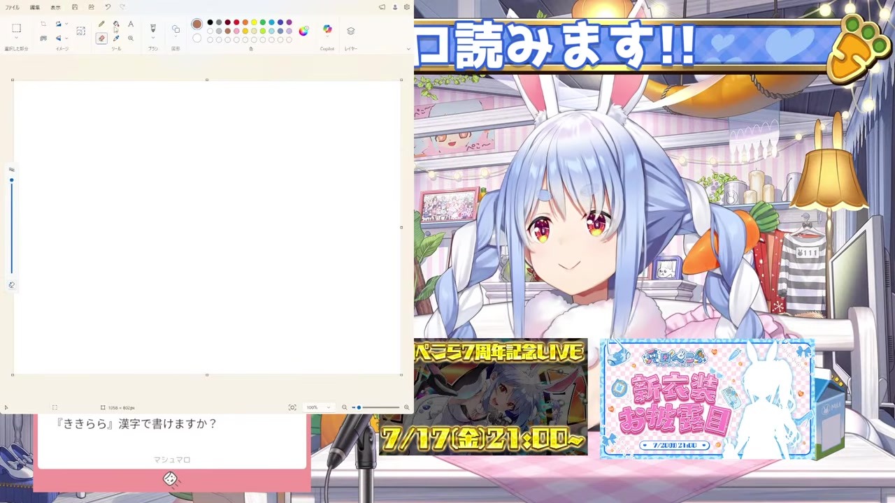This screenshot has height=503, width=895.
Task: Select the Text tool (A icon)
Action: click(130, 24)
